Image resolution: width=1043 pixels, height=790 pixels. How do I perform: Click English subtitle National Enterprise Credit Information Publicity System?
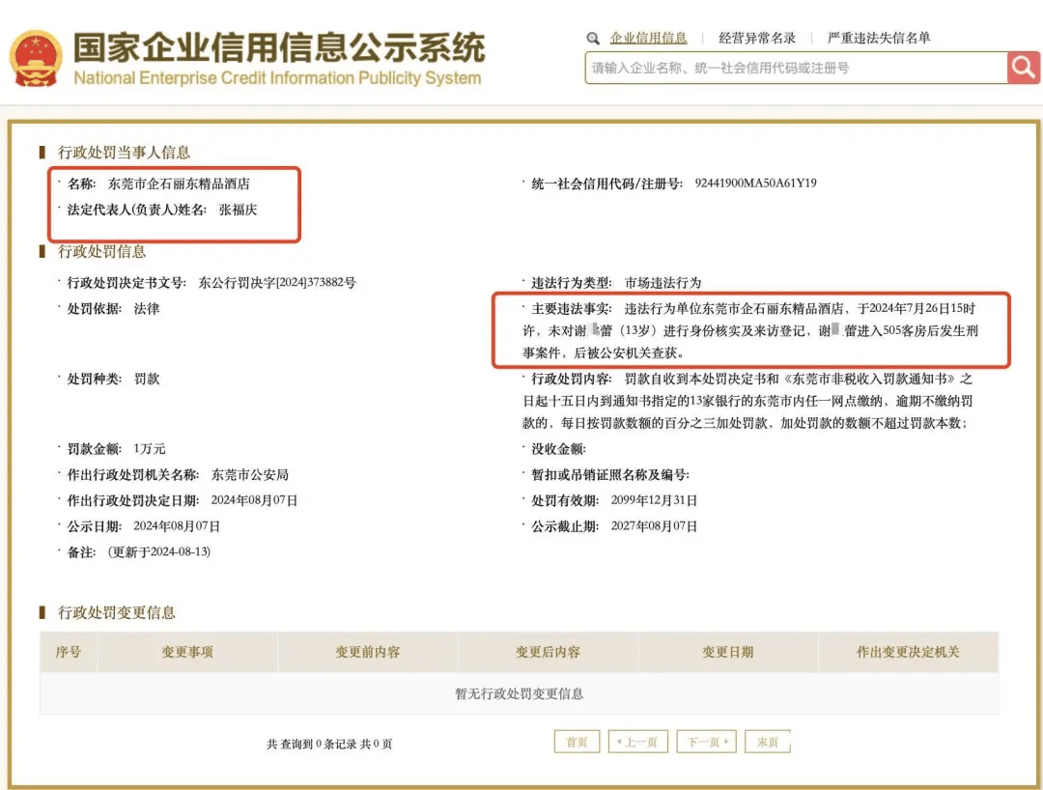277,78
